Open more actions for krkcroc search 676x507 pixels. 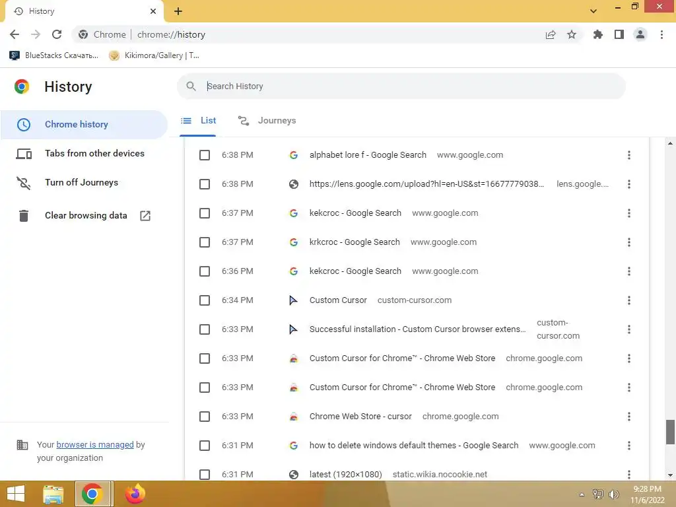click(629, 242)
